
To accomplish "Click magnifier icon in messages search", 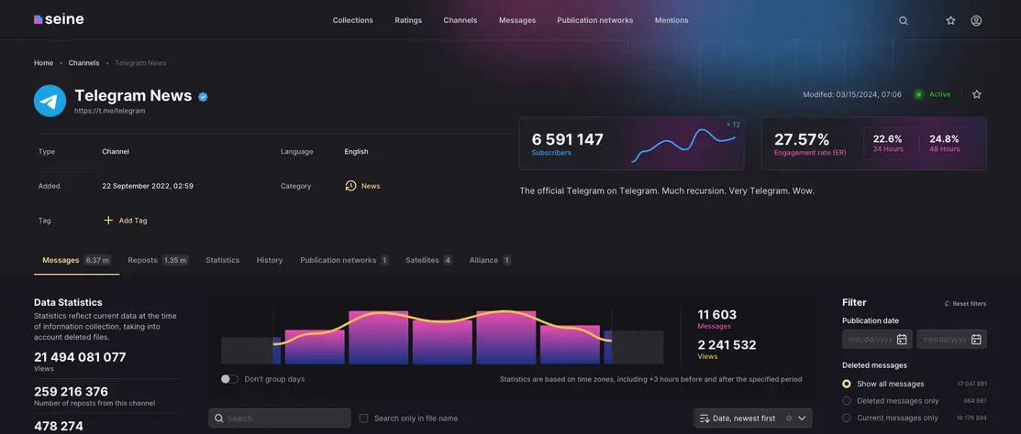I will pos(218,418).
